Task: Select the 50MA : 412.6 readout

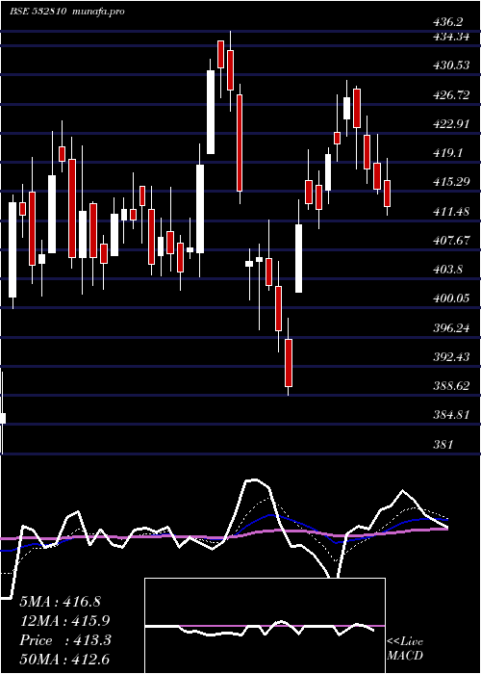Action: 65,659
